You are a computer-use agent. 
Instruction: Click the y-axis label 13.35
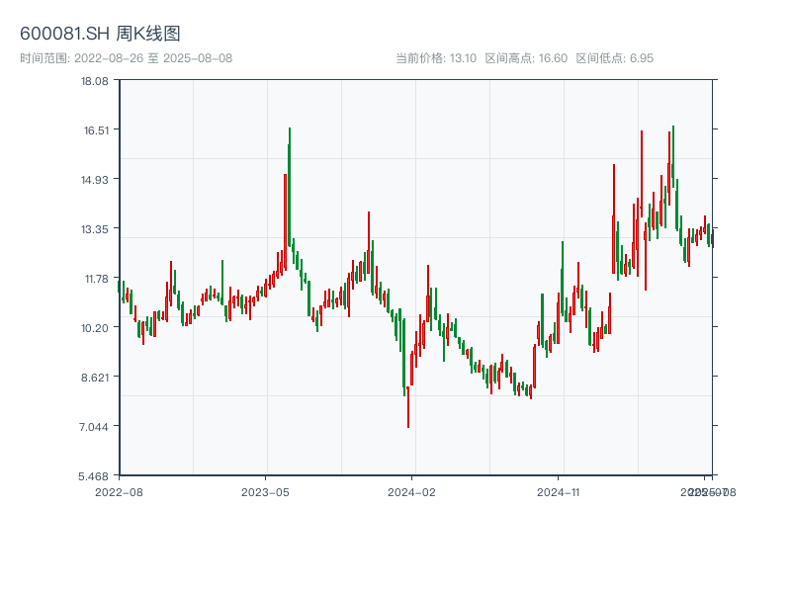[x=94, y=229]
